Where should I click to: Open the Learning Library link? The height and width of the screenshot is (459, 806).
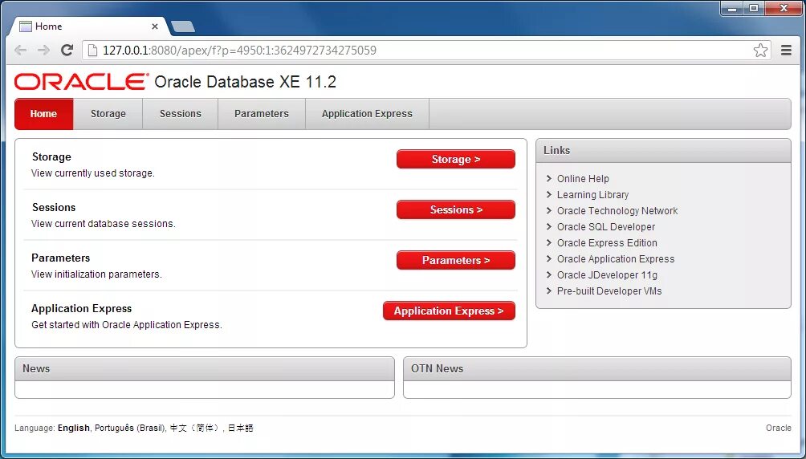point(592,195)
